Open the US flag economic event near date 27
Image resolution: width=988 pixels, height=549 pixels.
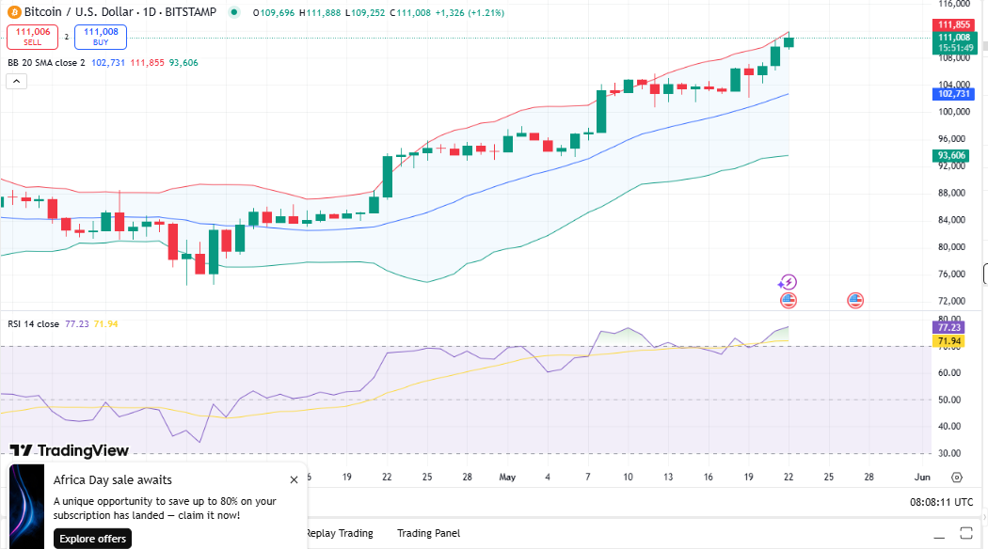click(x=855, y=300)
